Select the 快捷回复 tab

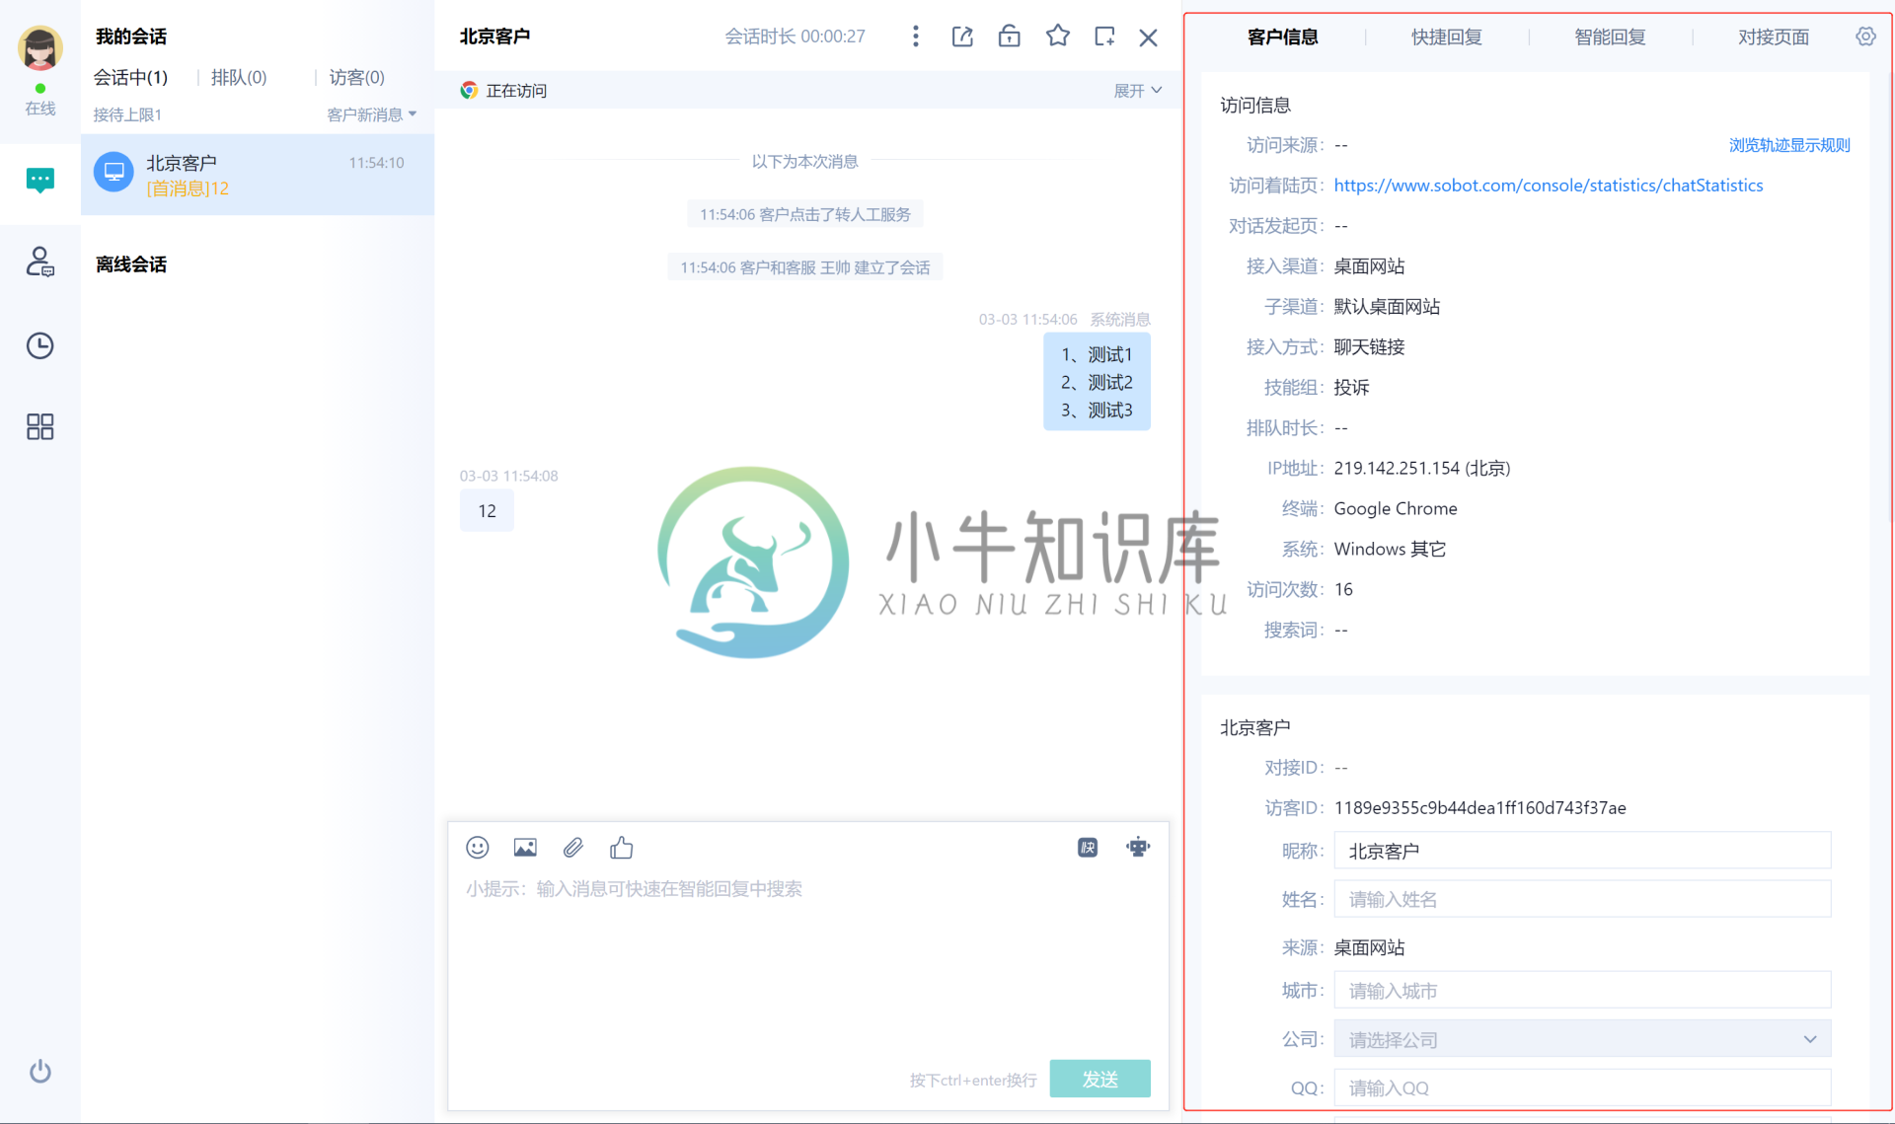[x=1446, y=37]
